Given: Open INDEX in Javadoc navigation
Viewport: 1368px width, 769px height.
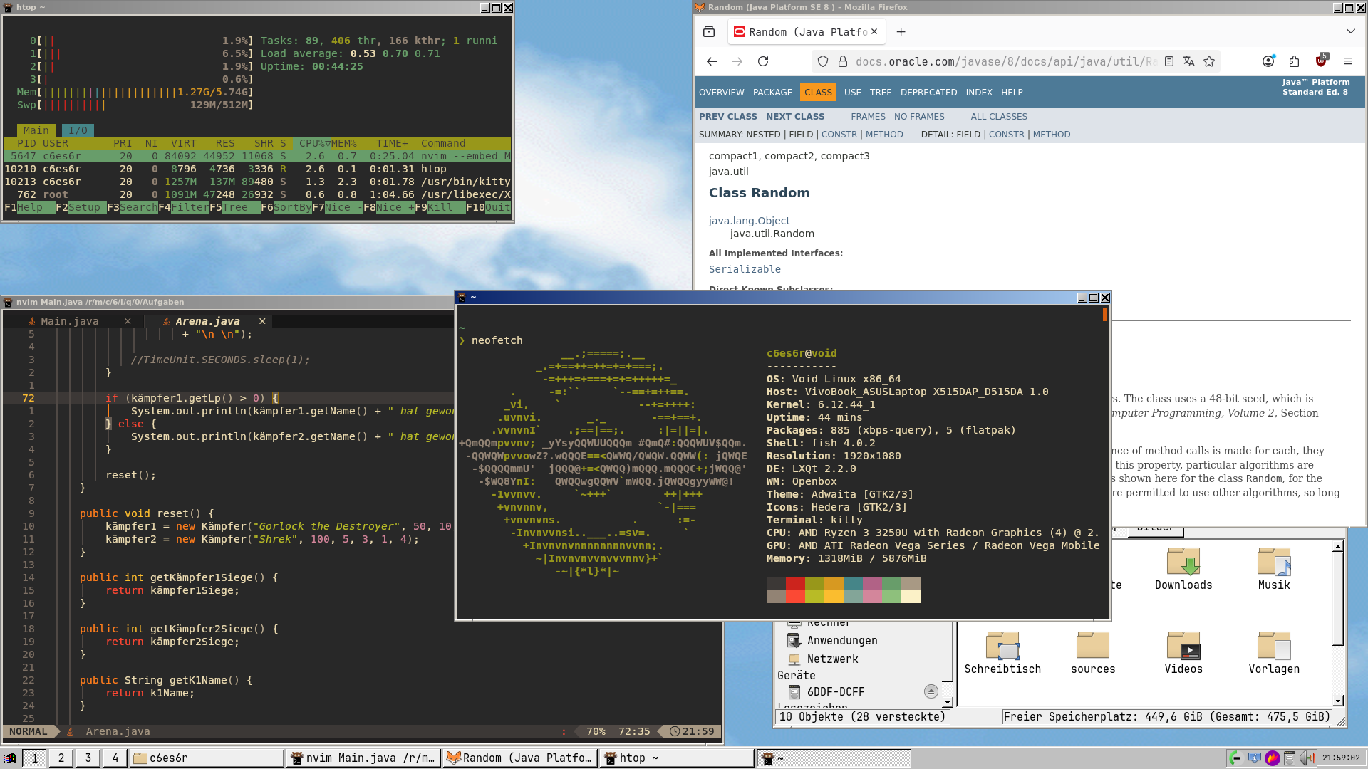Looking at the screenshot, I should click(979, 93).
